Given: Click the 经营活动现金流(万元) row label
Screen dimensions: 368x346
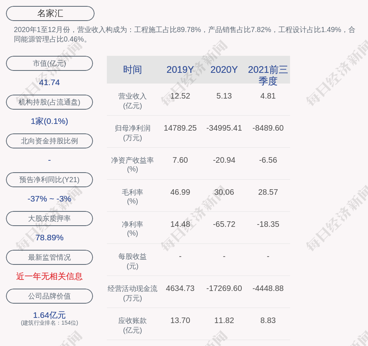Looking at the screenshot, I should [133, 293].
